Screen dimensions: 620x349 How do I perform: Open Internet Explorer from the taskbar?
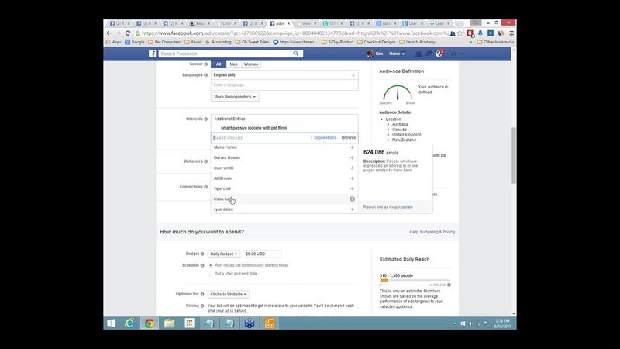pos(129,323)
